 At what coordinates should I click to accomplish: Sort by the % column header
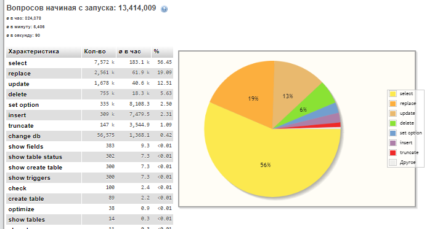point(162,52)
